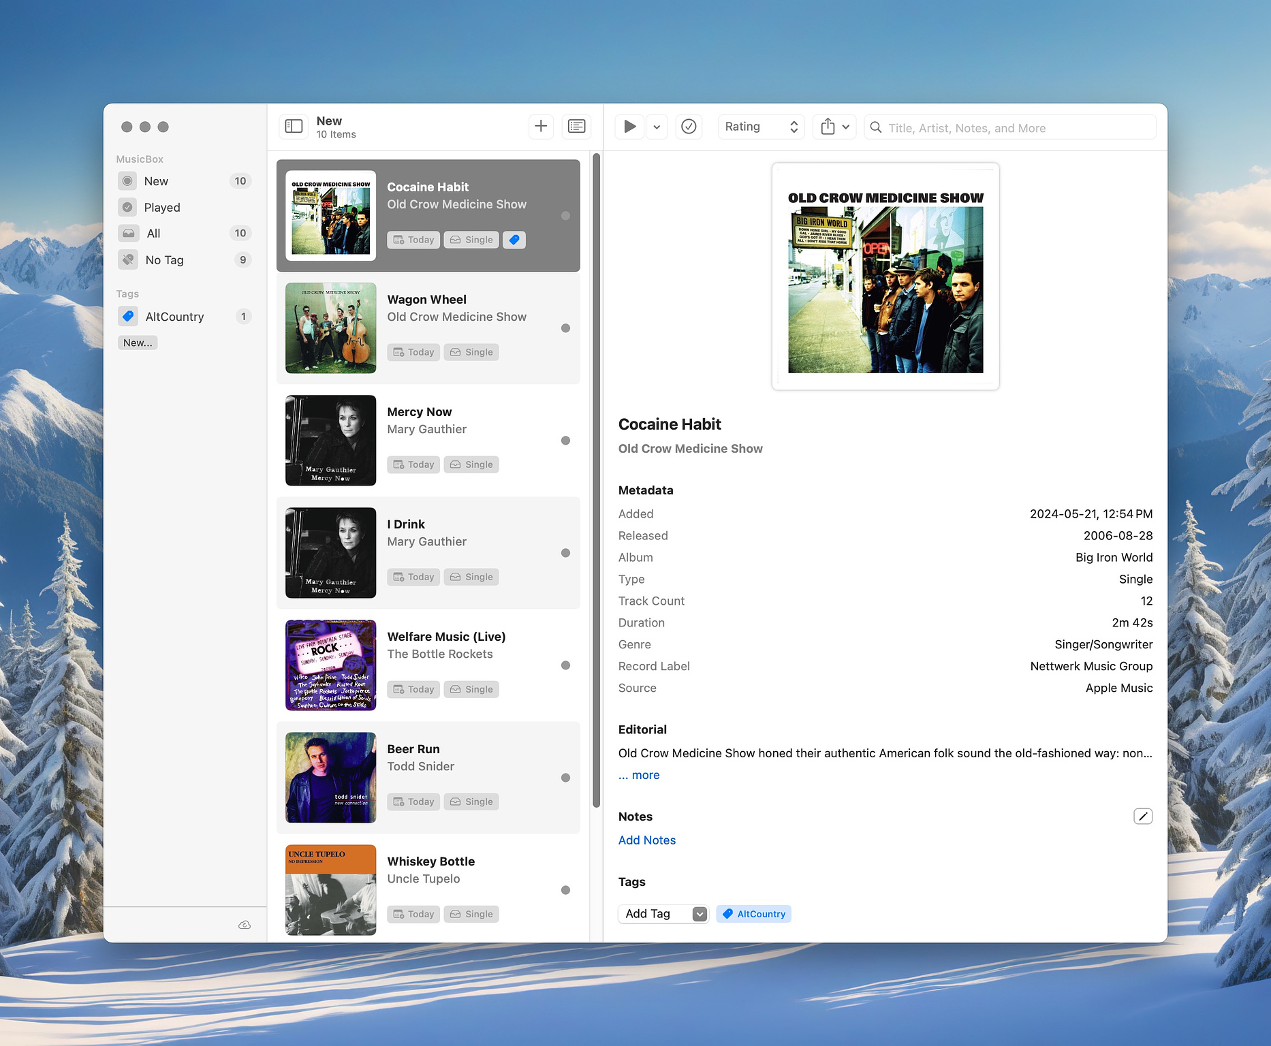Switch list view layout icon

pos(576,127)
